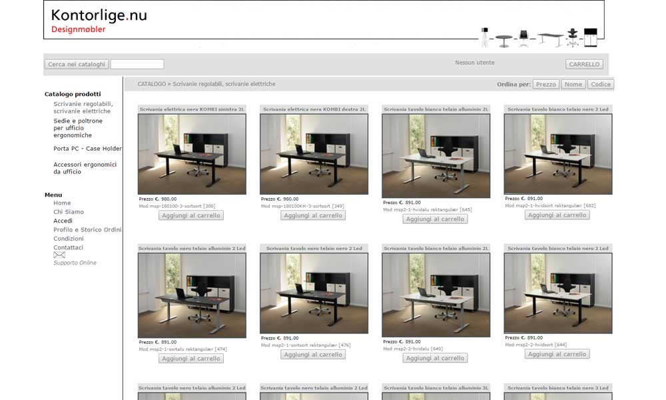
Task: Add model msp2-1-sortalu [474] to cart
Action: click(x=191, y=359)
